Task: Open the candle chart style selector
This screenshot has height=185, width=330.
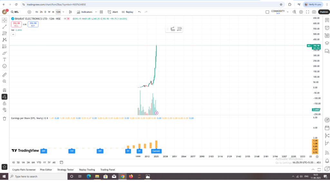Action: 70,12
